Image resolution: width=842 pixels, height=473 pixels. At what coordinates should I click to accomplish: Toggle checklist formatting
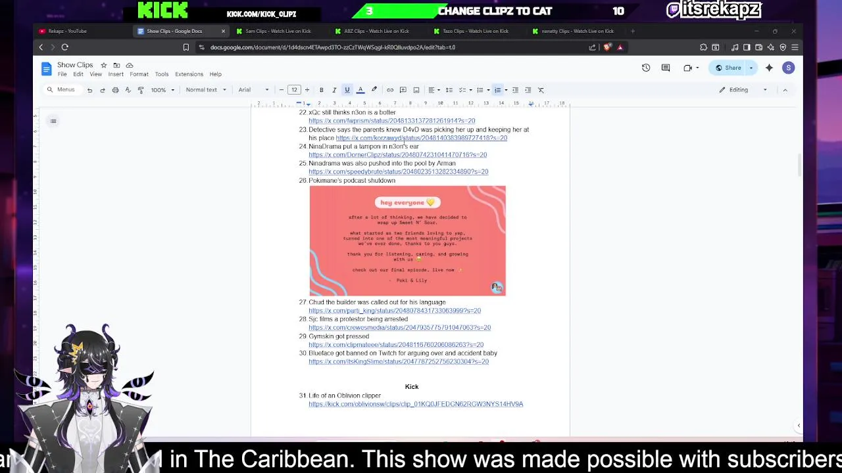462,90
